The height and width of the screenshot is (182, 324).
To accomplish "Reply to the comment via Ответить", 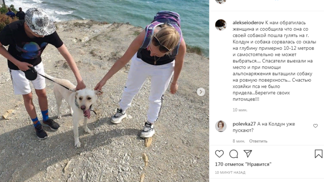I will pyautogui.click(x=258, y=141).
